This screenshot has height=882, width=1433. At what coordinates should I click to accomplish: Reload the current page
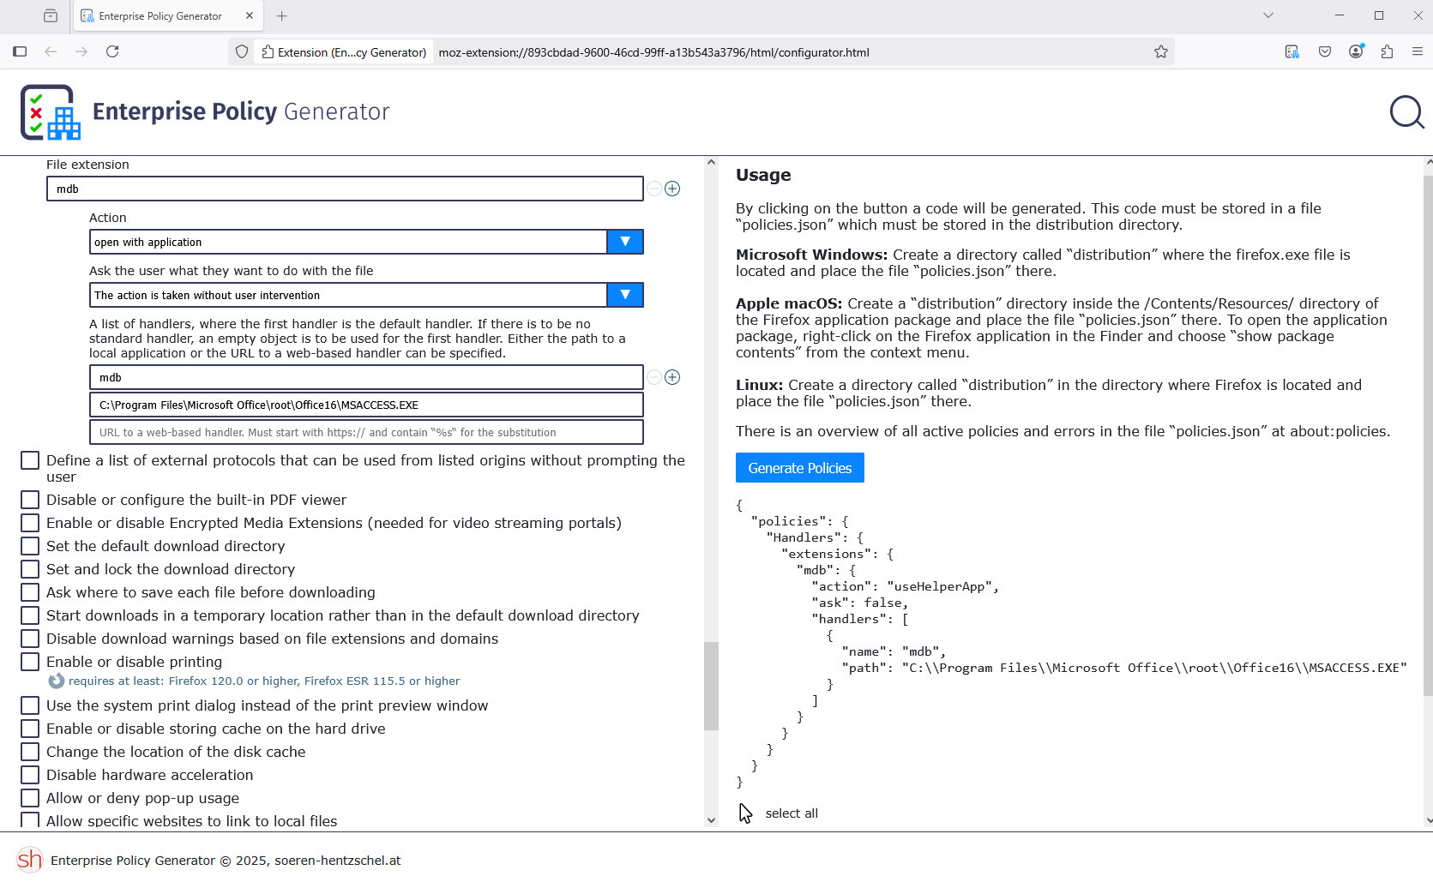112,51
